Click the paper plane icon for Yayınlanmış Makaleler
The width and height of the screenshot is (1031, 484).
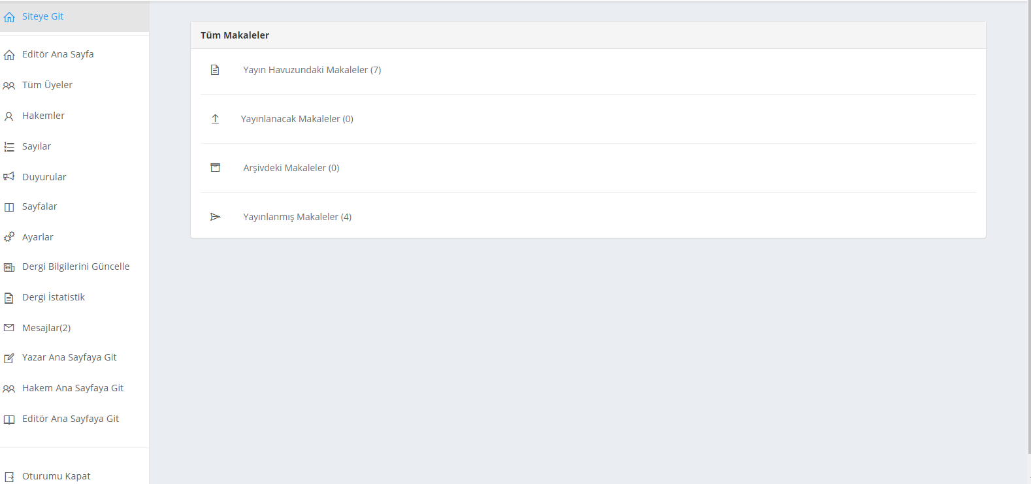pyautogui.click(x=215, y=217)
